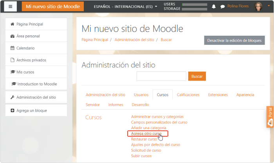Click the site administration search field
Viewport: 274px width, 163px height.
(x=161, y=76)
